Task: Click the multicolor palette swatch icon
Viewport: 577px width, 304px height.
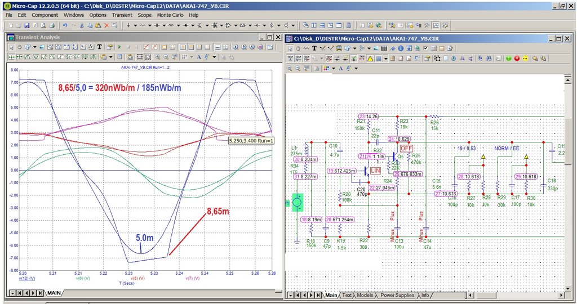Action: coord(326,68)
